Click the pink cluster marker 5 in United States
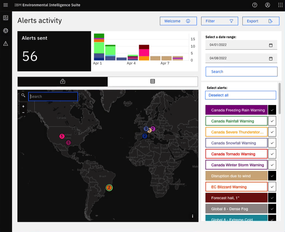The width and height of the screenshot is (285, 232). click(62, 136)
